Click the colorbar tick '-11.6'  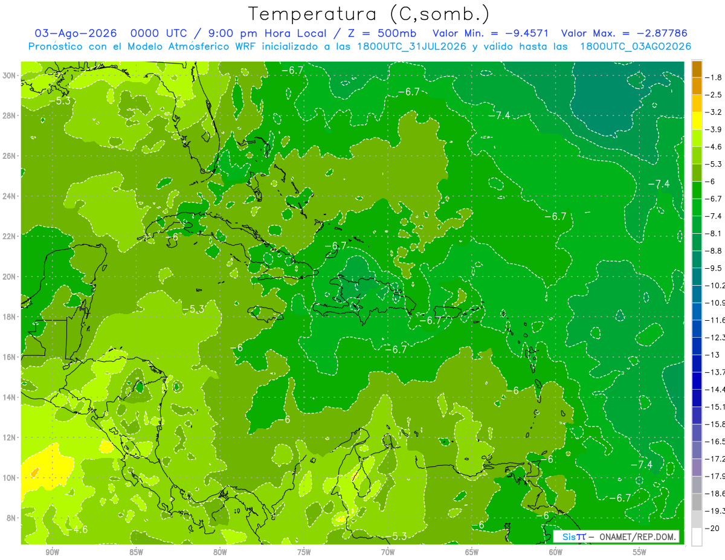coord(716,320)
